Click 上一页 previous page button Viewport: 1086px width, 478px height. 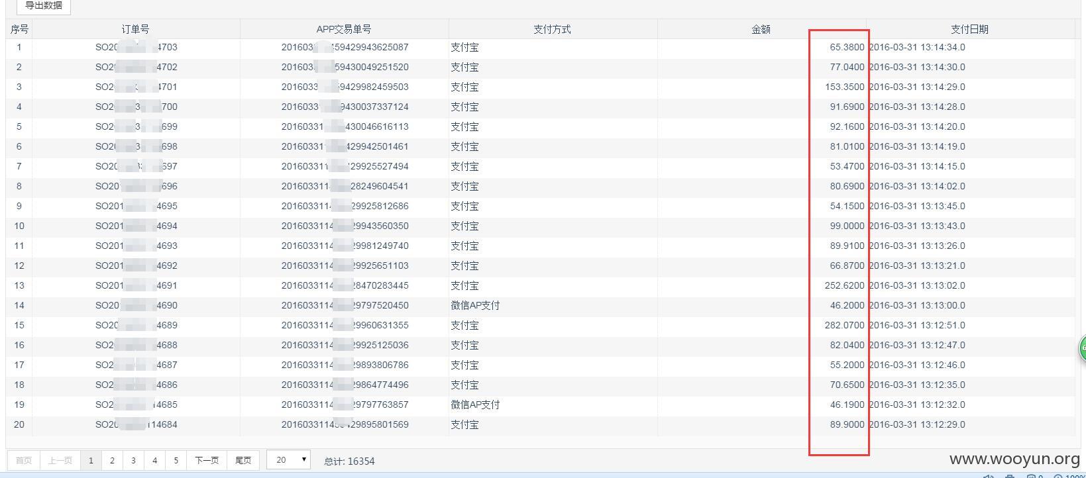coord(60,460)
